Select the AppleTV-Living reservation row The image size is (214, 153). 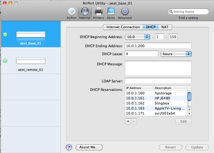coord(156,108)
